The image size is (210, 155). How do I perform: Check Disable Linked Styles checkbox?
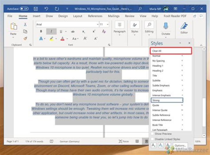(153, 139)
